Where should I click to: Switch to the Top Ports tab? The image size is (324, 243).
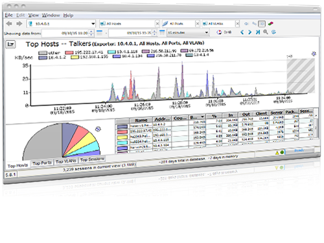pos(42,163)
